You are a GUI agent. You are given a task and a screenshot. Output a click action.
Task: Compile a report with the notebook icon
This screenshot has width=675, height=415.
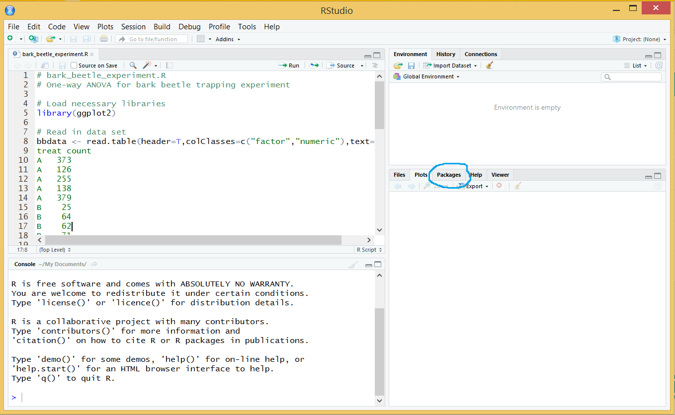click(169, 66)
